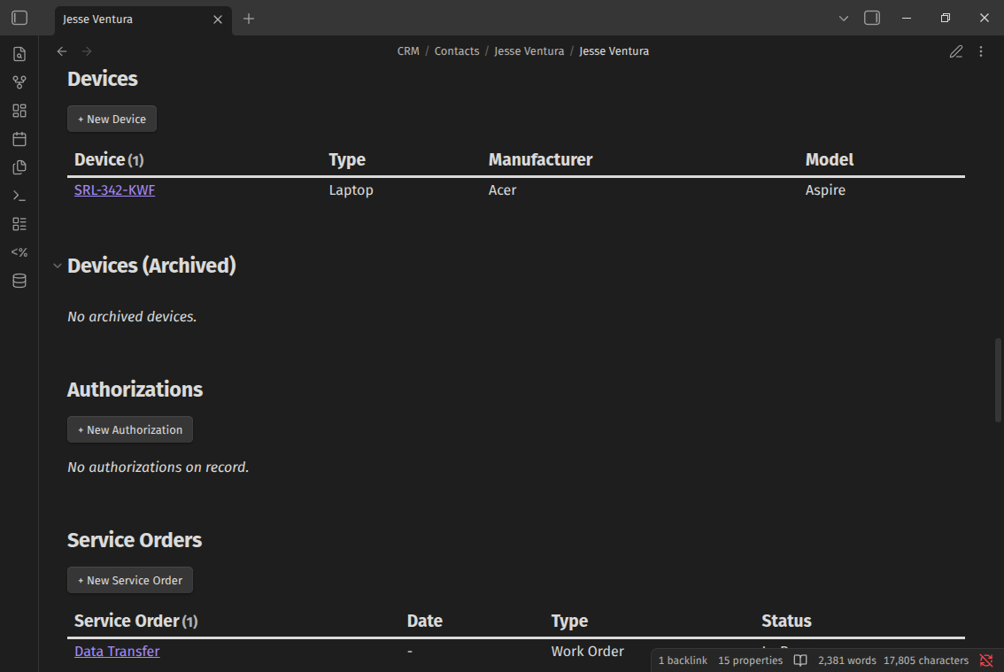Click the vertical scrollbar thumb
1004x672 pixels.
(x=998, y=380)
